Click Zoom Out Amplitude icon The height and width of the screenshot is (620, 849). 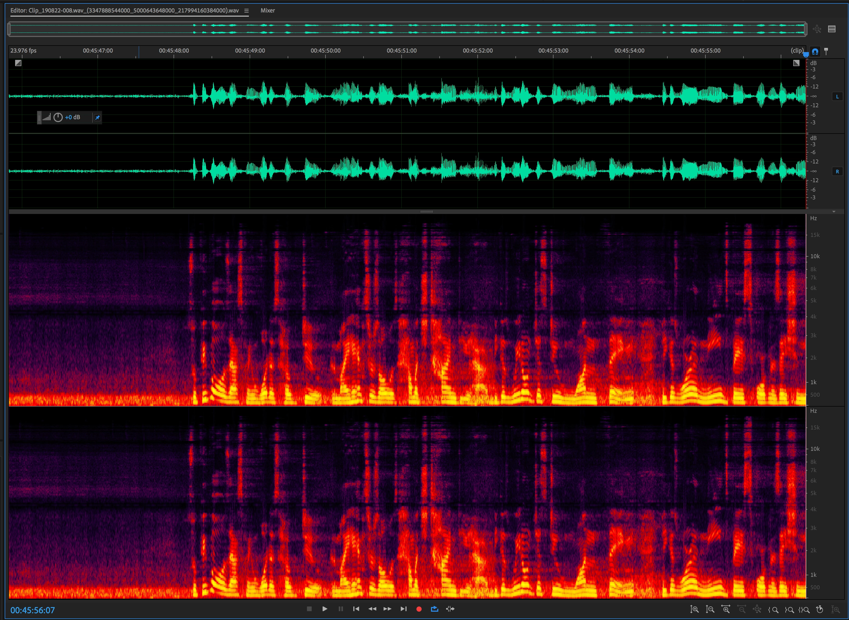[x=710, y=610]
